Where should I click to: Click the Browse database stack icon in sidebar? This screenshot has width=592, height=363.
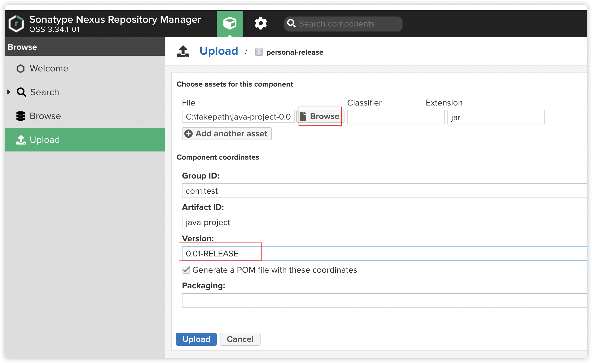click(x=21, y=116)
